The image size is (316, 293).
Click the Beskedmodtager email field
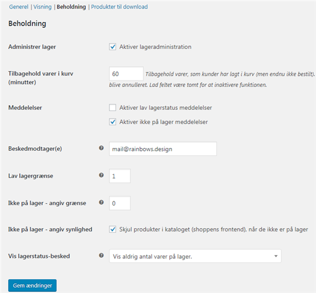pyautogui.click(x=163, y=149)
